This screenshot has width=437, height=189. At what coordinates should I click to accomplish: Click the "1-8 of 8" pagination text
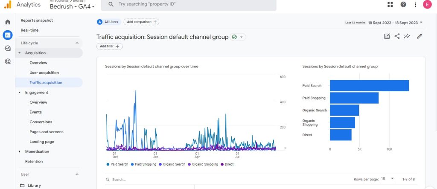408,179
